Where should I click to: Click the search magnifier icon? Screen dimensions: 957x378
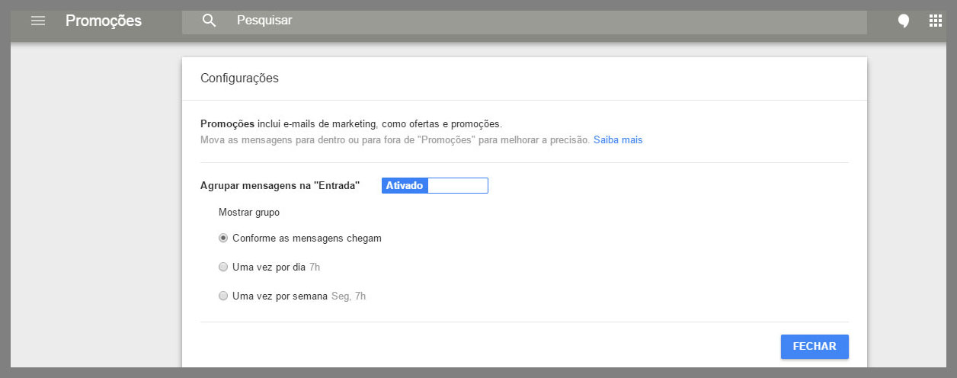point(210,21)
